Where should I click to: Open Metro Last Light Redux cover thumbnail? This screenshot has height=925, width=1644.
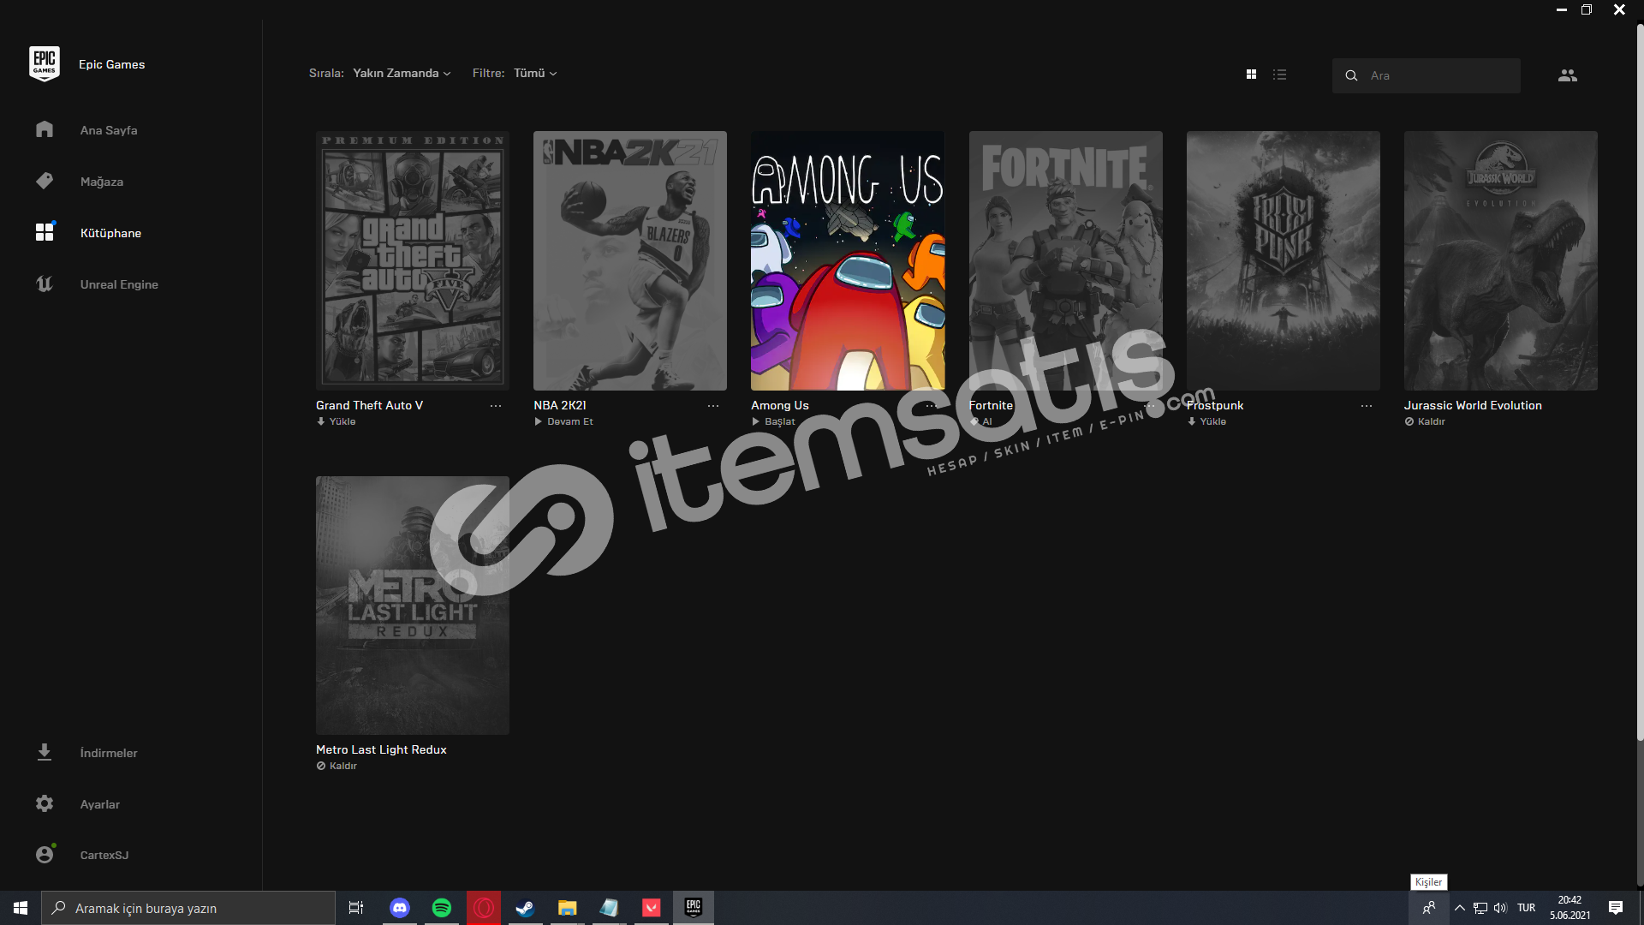point(413,605)
